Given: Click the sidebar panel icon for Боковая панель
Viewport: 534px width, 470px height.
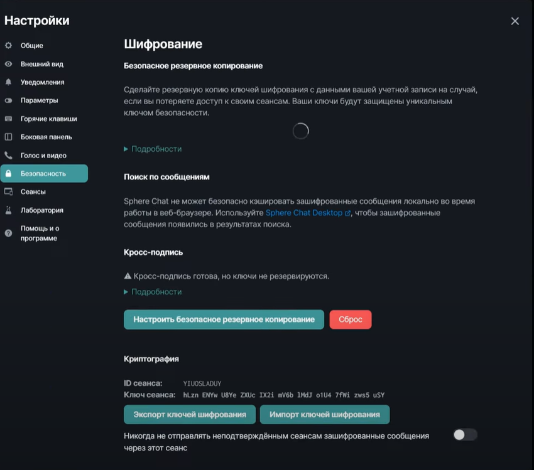Looking at the screenshot, I should [9, 137].
